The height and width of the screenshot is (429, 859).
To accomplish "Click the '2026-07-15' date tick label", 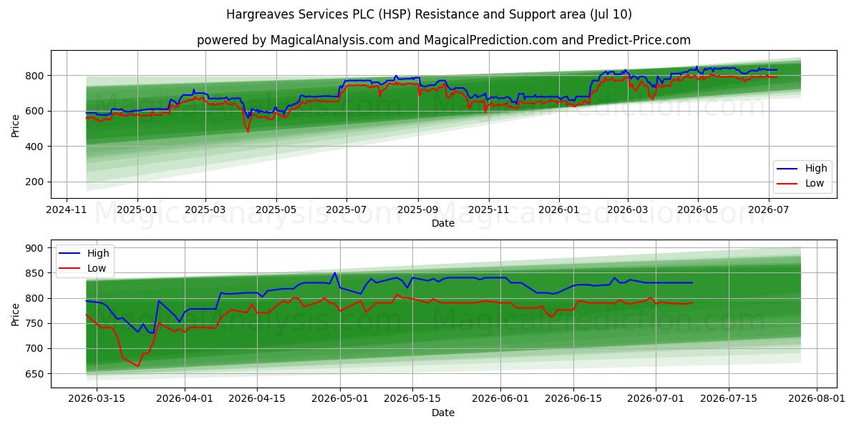I will [728, 399].
